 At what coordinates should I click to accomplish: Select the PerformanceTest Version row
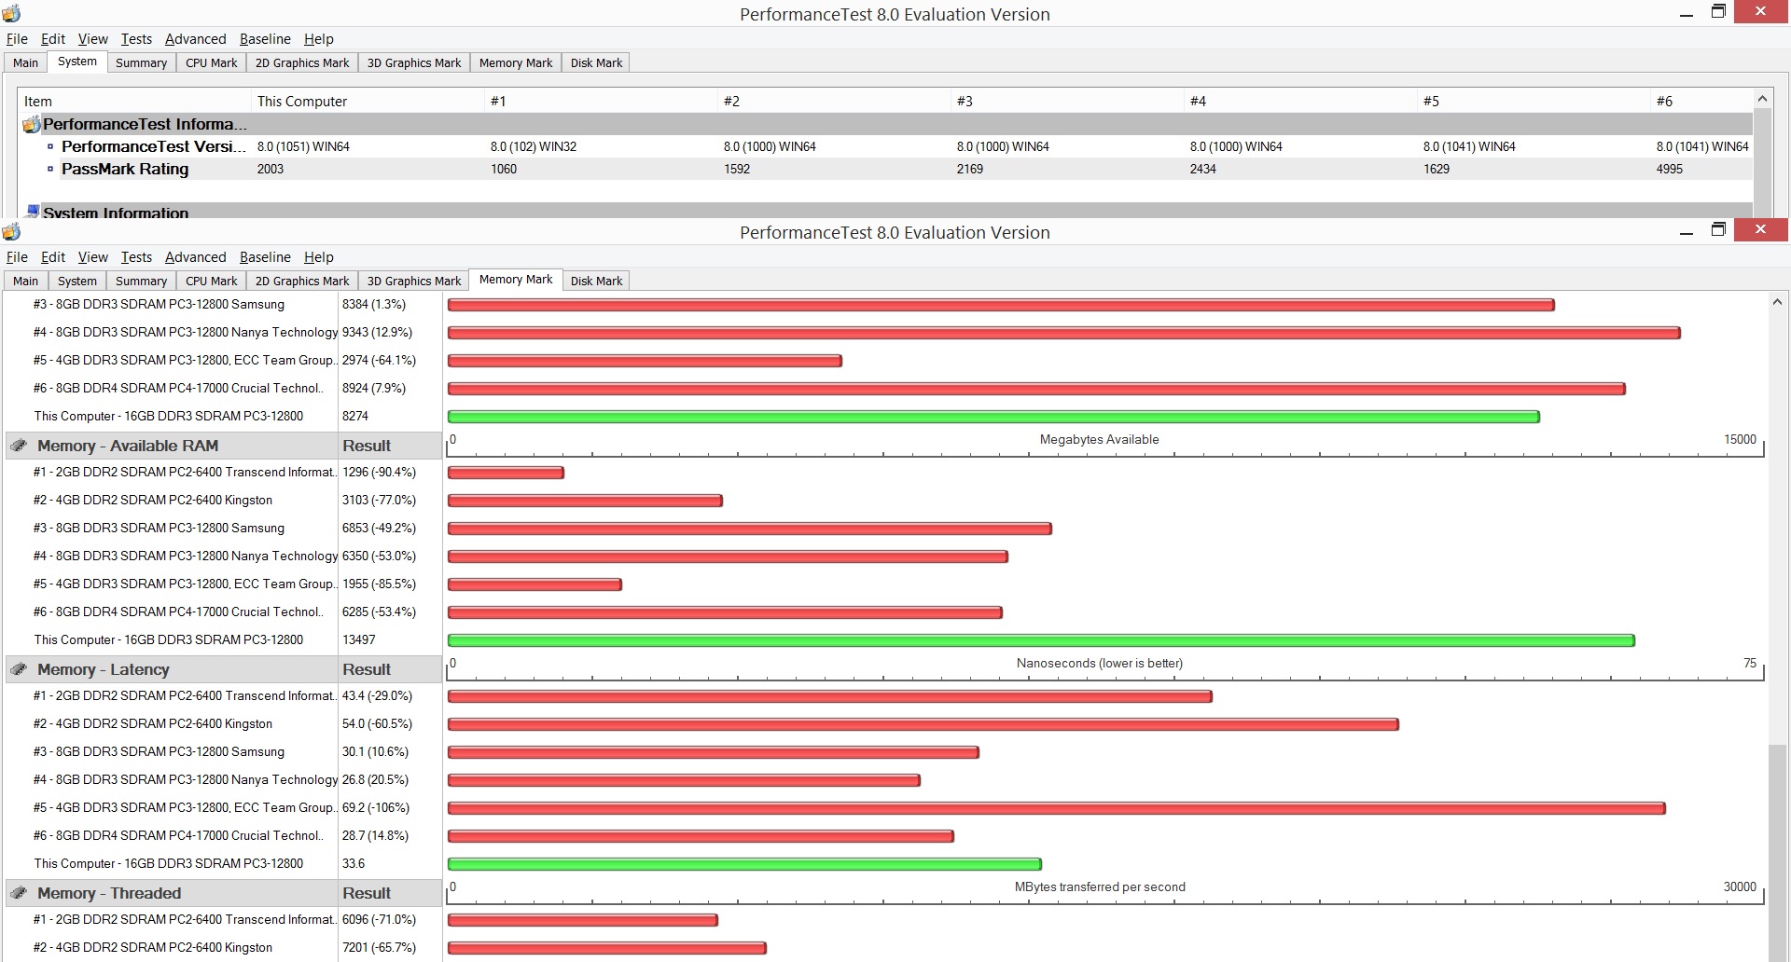coord(886,146)
